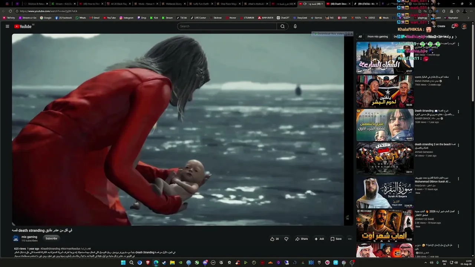The height and width of the screenshot is (267, 475).
Task: Open the account avatar menu
Action: click(464, 26)
